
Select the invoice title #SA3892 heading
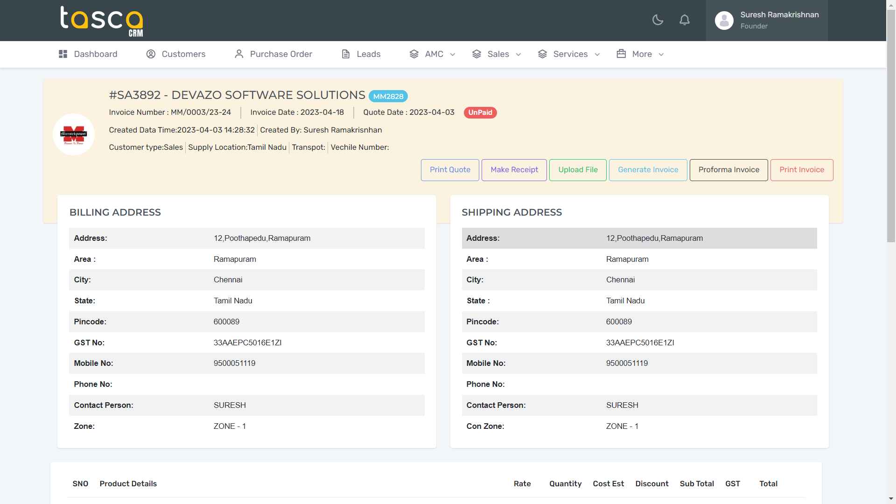click(x=237, y=95)
